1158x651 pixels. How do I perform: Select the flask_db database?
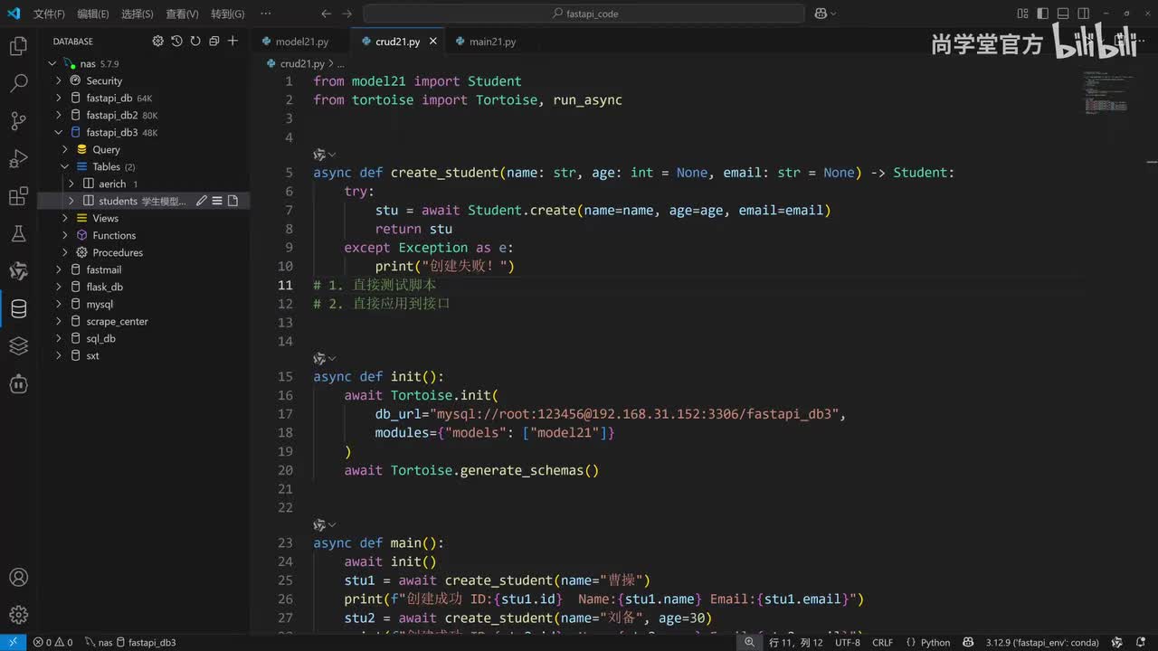click(x=104, y=288)
